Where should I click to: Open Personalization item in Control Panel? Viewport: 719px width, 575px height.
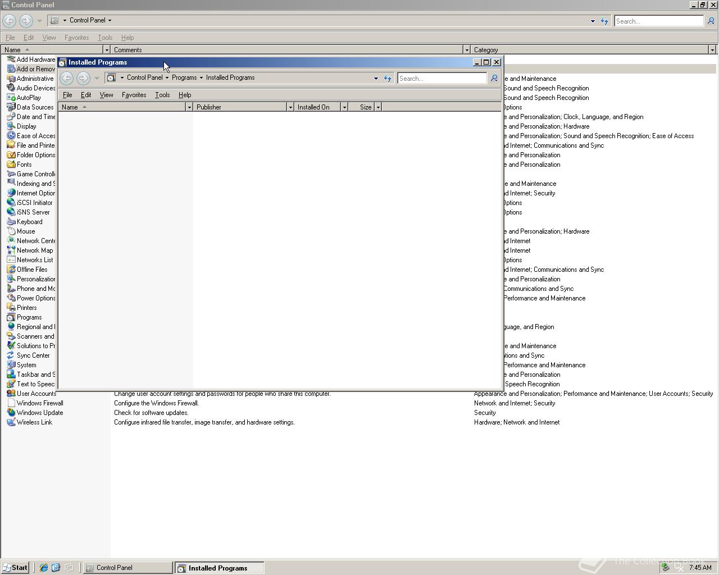pyautogui.click(x=31, y=279)
